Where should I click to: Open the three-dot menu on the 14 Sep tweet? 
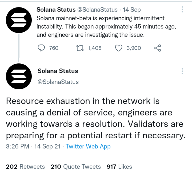click(x=182, y=9)
